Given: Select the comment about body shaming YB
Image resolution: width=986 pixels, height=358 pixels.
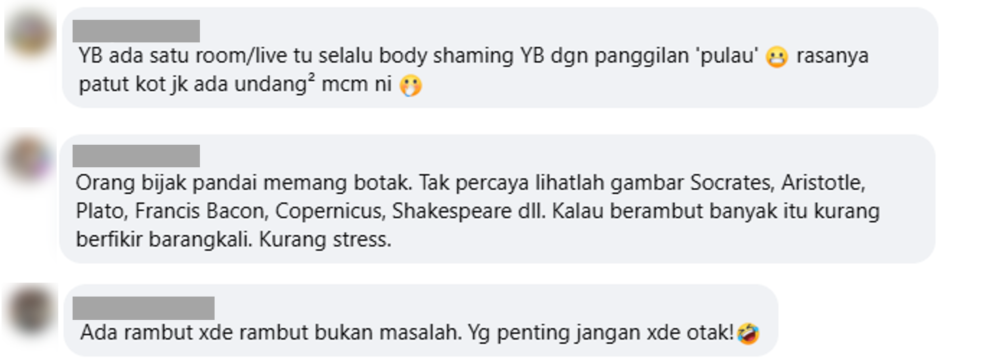Looking at the screenshot, I should click(x=500, y=57).
